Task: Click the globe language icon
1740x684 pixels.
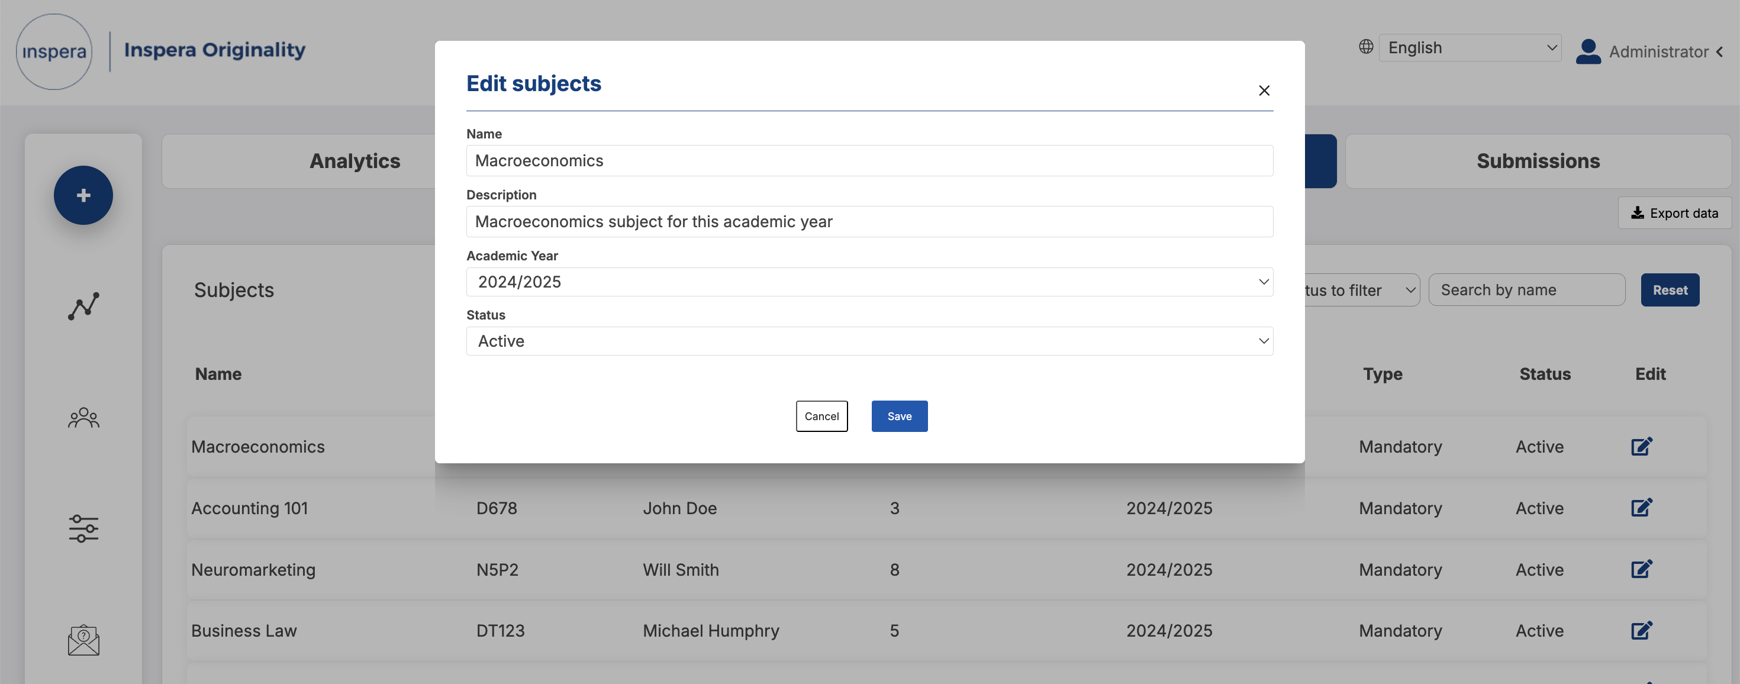Action: point(1366,47)
